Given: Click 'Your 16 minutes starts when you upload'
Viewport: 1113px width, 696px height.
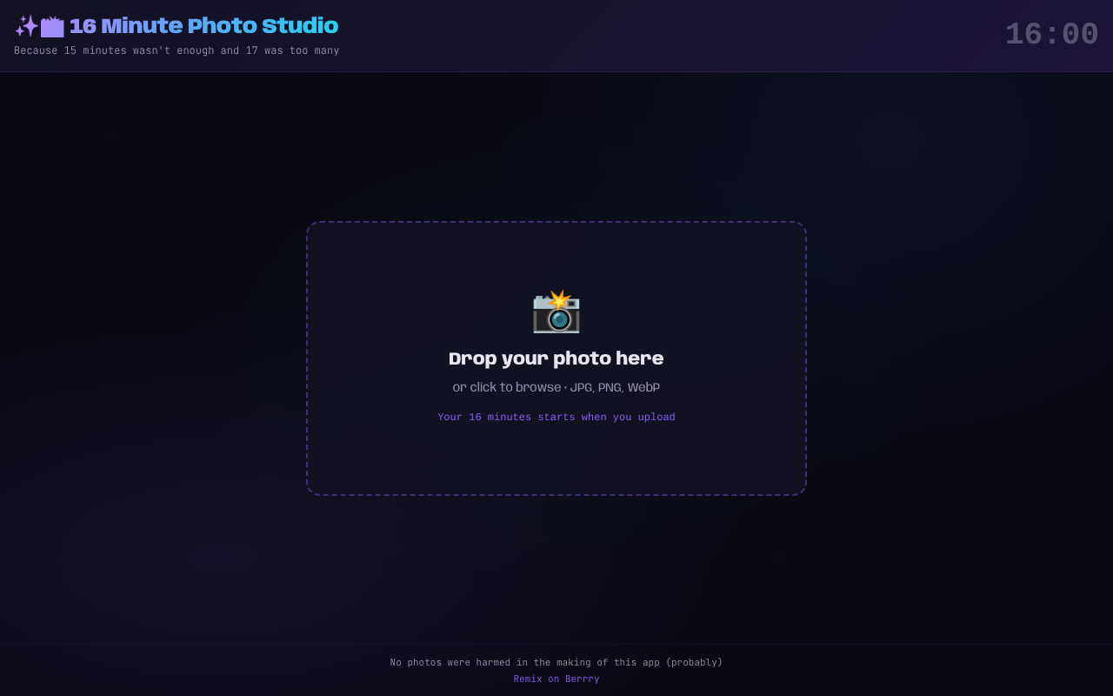Looking at the screenshot, I should 556,417.
